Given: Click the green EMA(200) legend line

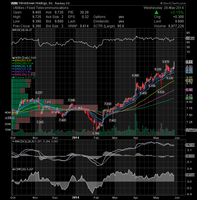Looking at the screenshot, I should (x=13, y=63).
